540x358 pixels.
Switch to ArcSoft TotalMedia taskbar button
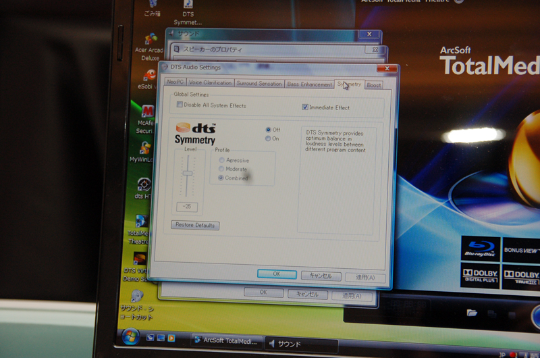tap(227, 340)
